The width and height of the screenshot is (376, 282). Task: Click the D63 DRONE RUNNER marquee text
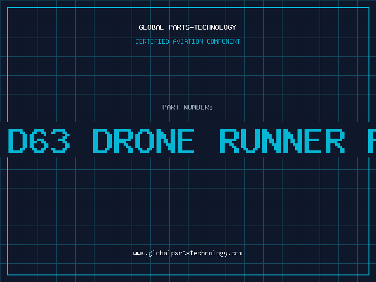coord(177,141)
